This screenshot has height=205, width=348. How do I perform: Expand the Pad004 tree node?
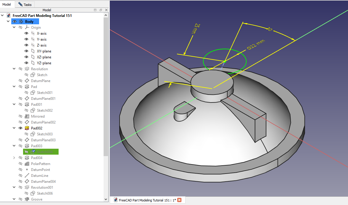[x=14, y=158]
